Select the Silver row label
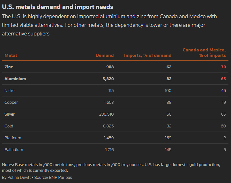The height and width of the screenshot is (183, 231). [10, 114]
